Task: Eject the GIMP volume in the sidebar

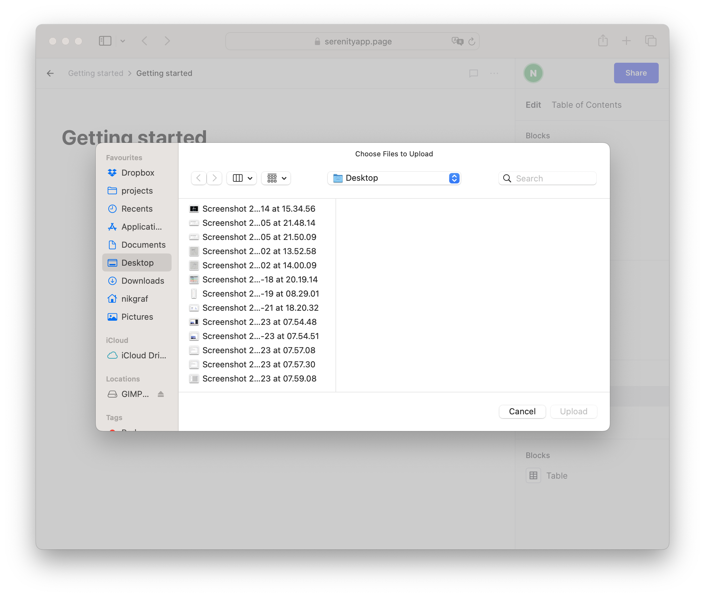Action: (161, 394)
